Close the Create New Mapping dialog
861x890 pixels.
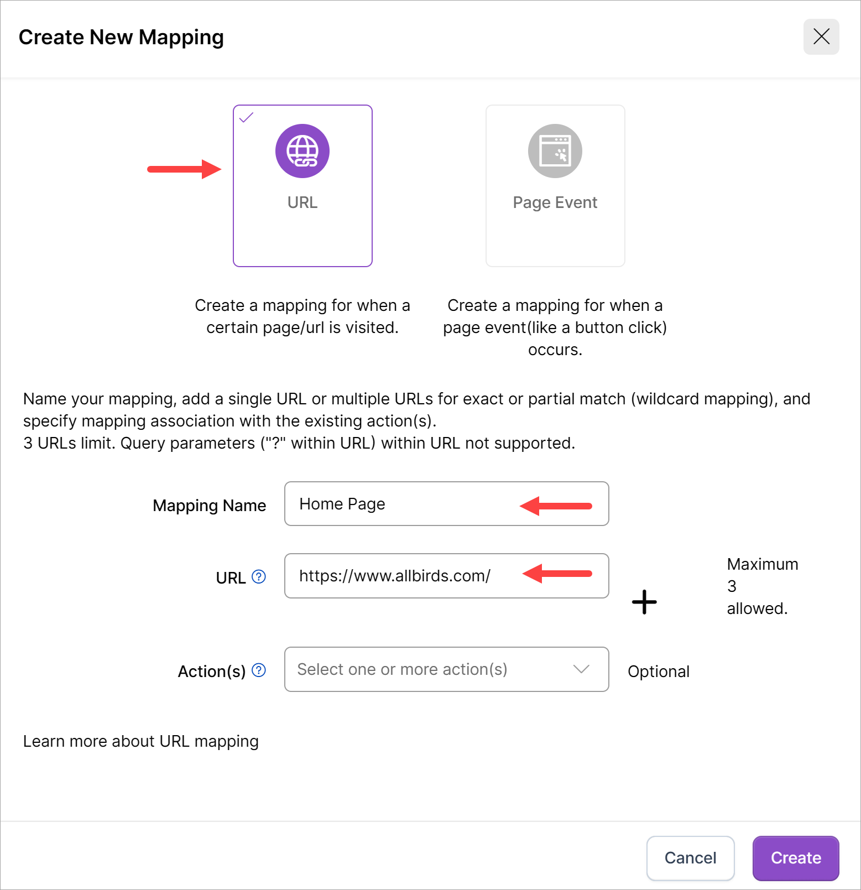(x=821, y=37)
